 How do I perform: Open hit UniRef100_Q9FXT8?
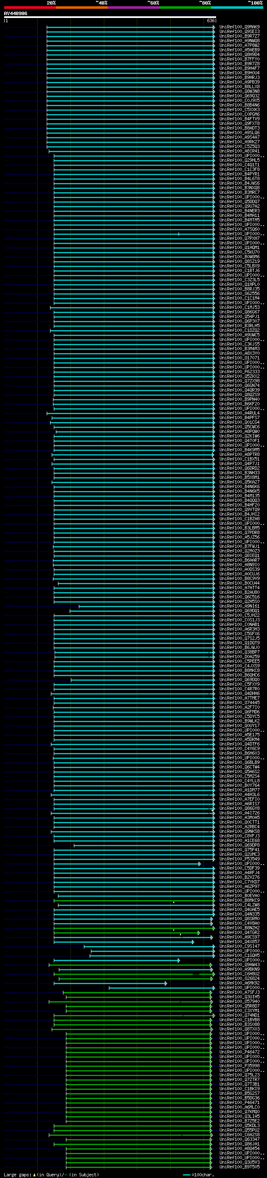(x=239, y=123)
